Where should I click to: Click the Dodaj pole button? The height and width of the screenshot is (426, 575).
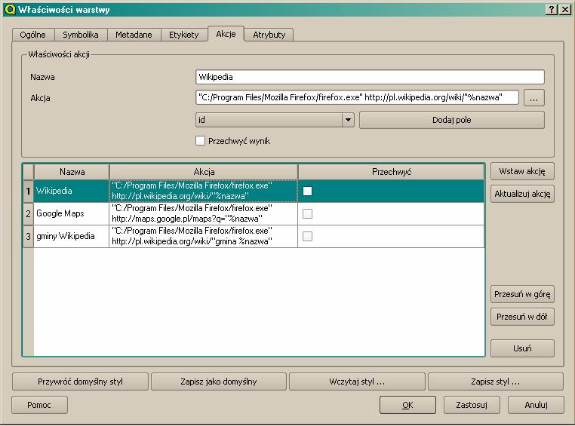click(x=452, y=120)
